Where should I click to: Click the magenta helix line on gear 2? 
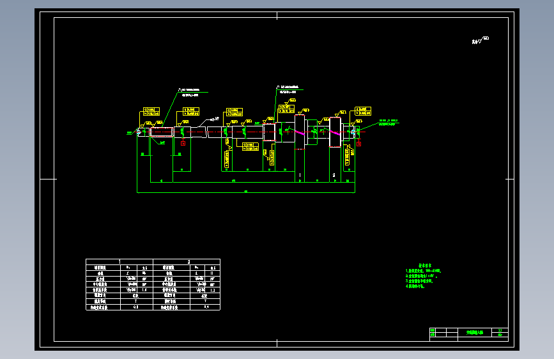click(335, 133)
